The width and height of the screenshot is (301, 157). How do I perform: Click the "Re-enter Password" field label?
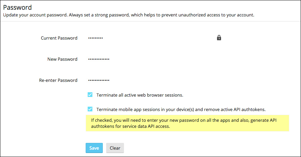point(58,80)
